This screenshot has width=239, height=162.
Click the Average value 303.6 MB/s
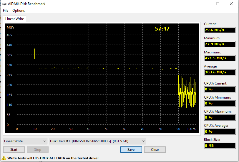tap(220, 72)
